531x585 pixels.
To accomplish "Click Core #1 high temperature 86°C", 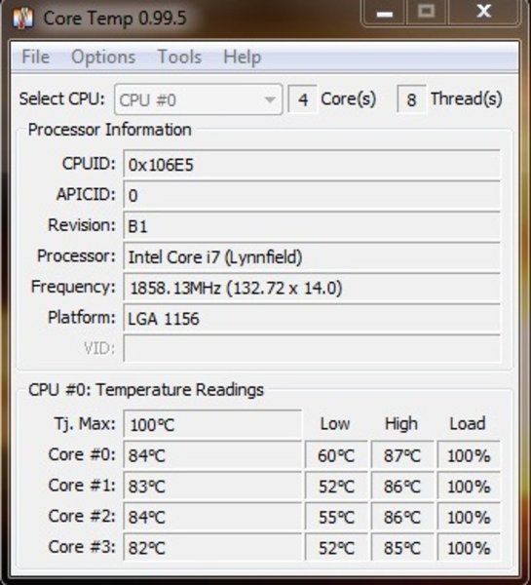I will click(402, 486).
